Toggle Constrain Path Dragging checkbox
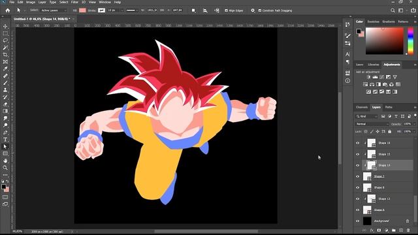Image resolution: width=418 pixels, height=235 pixels. [x=260, y=10]
